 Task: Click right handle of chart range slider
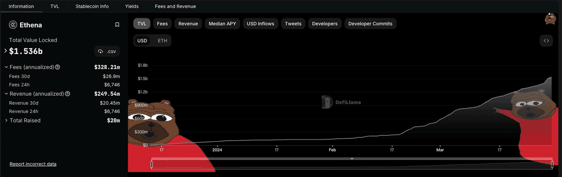[553, 164]
